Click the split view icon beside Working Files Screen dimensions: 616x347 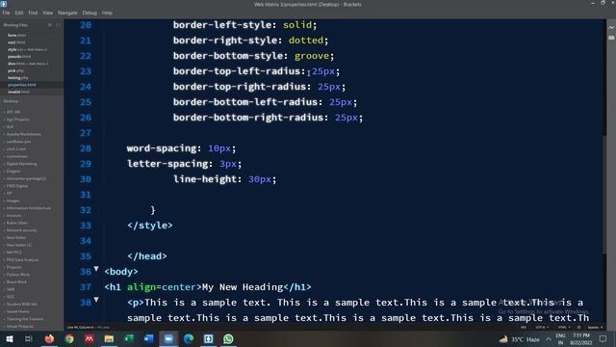tap(58, 25)
